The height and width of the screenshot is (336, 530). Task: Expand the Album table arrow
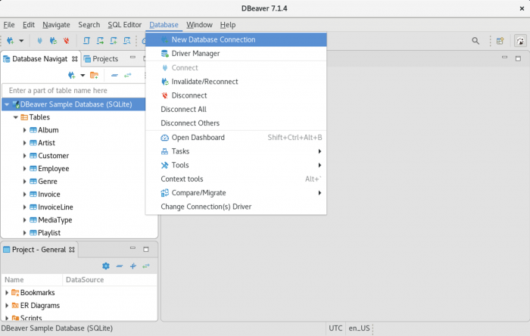(24, 130)
